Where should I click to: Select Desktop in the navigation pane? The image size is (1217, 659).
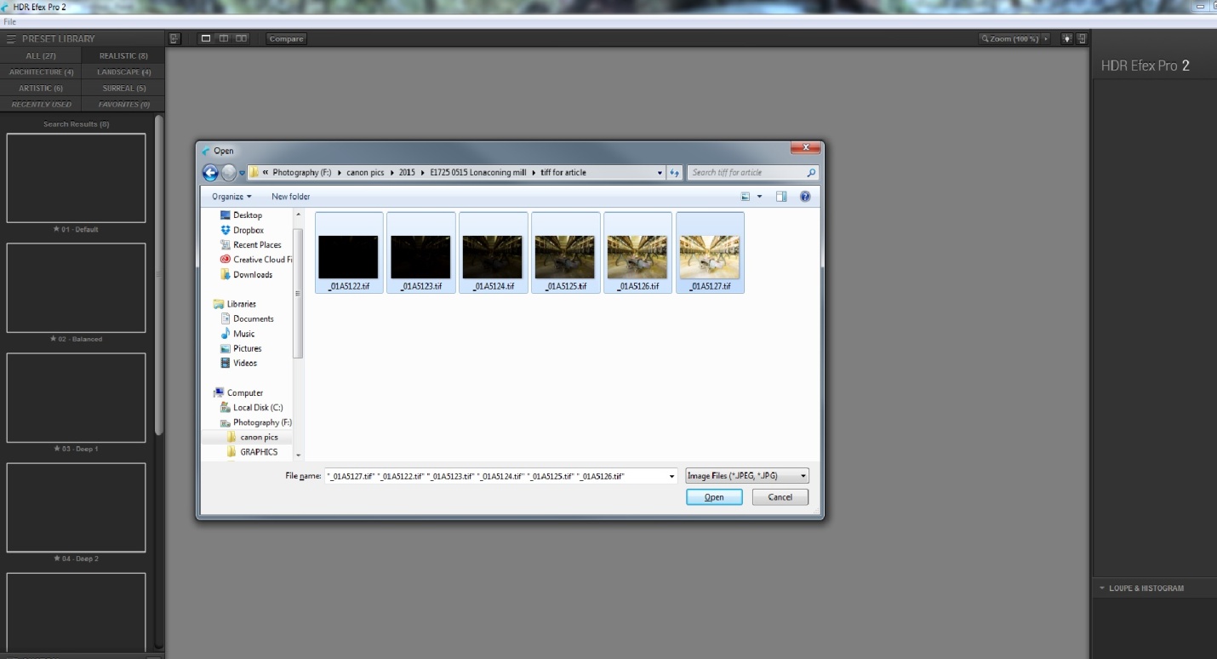tap(241, 215)
